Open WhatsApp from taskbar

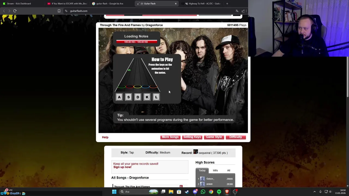(x=203, y=192)
